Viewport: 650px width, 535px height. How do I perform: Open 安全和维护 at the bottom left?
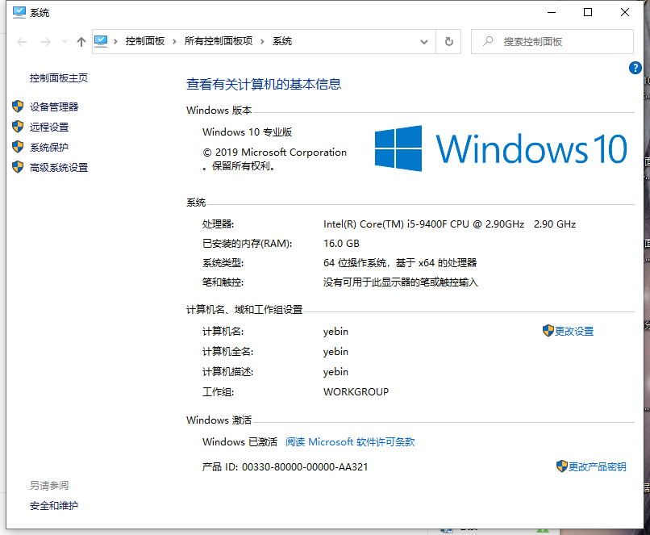pos(54,505)
